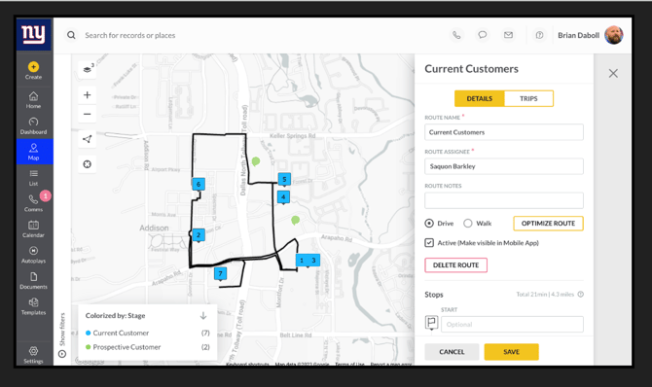Click map stop marker 3
This screenshot has height=387, width=652.
[313, 261]
